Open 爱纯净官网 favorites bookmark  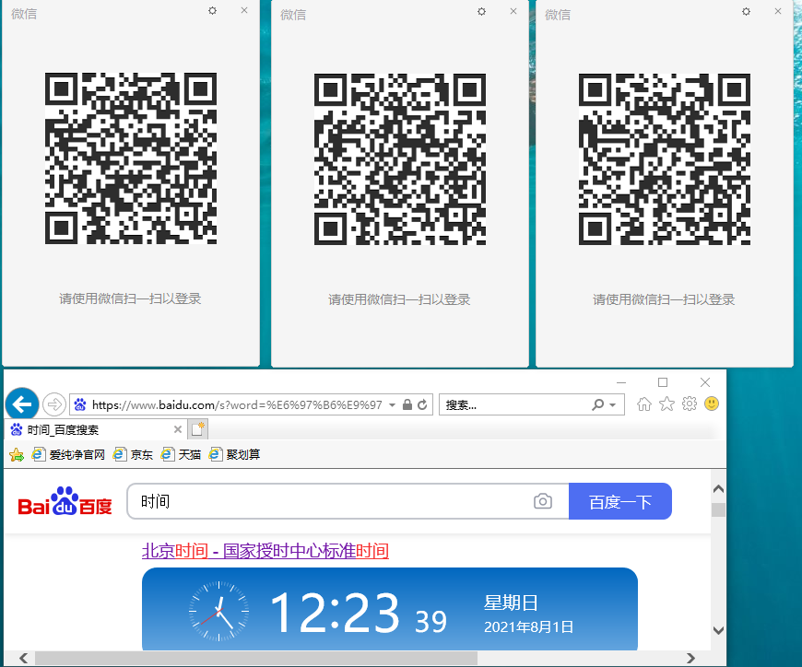click(68, 454)
